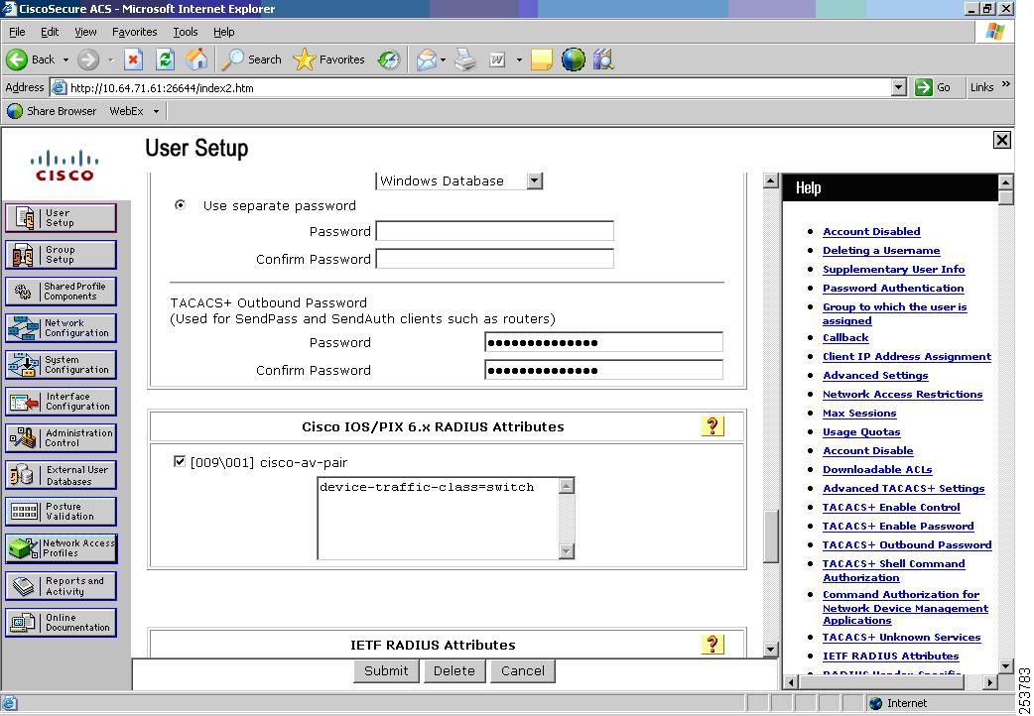This screenshot has width=1034, height=716.
Task: Open the WebEx dropdown arrow
Action: click(x=156, y=111)
